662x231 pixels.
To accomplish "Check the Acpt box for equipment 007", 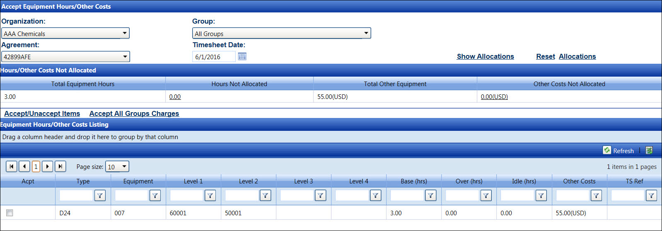I will [x=10, y=213].
